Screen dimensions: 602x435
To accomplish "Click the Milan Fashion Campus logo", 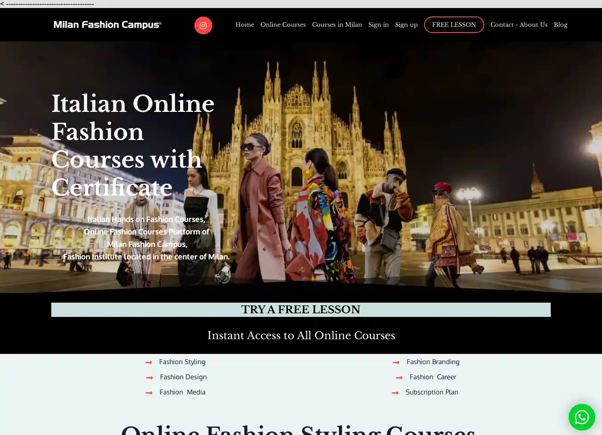I will [107, 25].
